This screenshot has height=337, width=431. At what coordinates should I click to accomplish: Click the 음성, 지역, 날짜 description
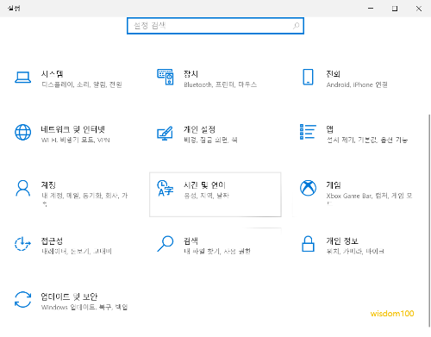tap(206, 196)
